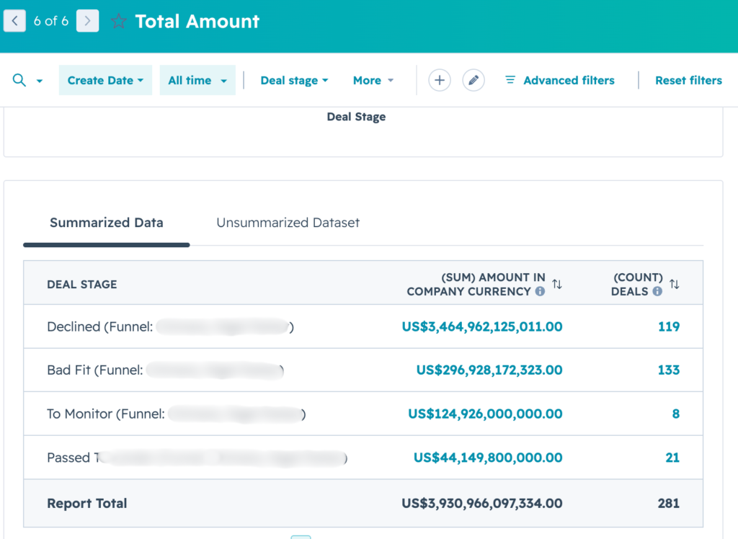The height and width of the screenshot is (539, 738).
Task: Click the Deal Stage chart axis label
Action: (356, 117)
